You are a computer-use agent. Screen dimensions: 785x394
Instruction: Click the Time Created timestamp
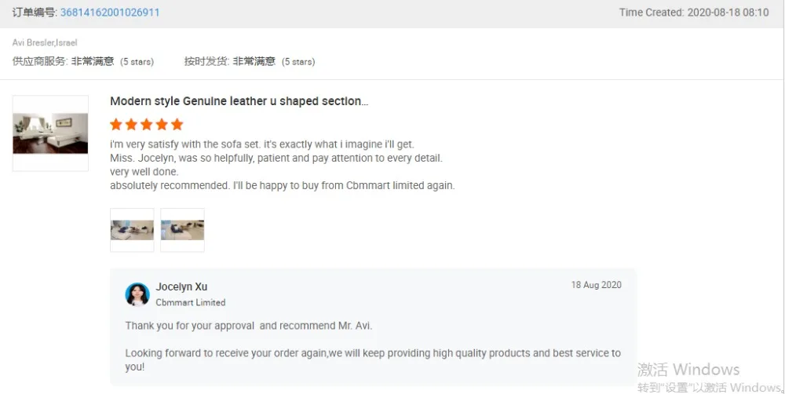tap(693, 13)
